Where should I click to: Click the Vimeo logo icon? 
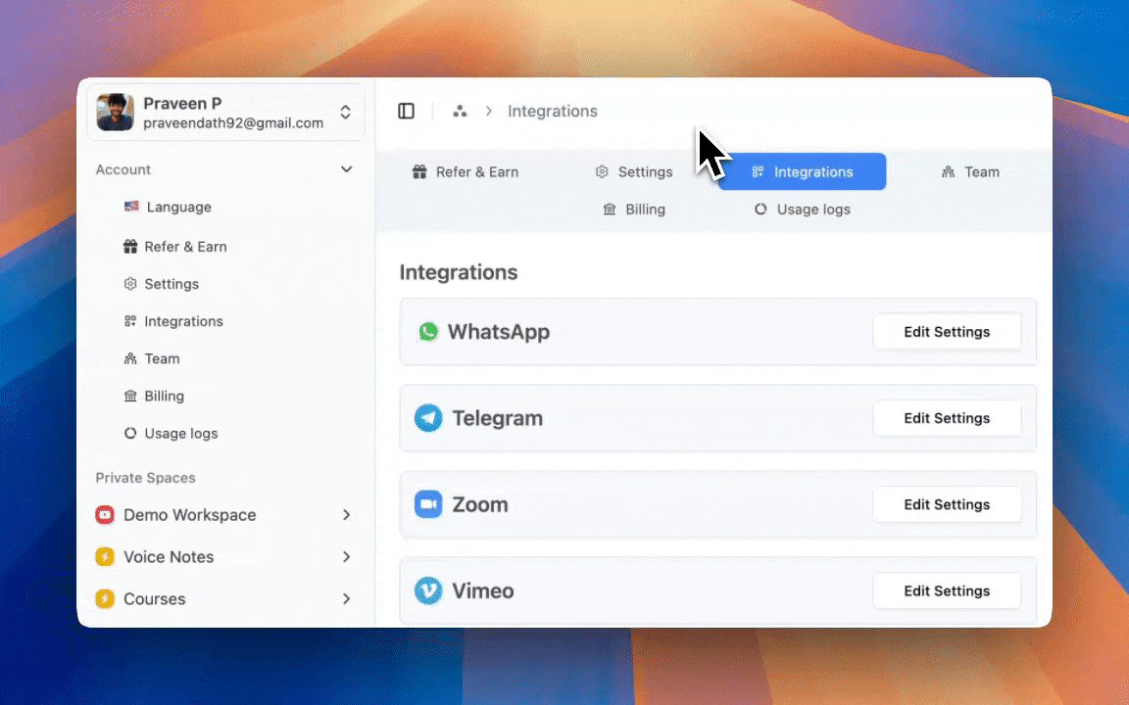(x=428, y=590)
